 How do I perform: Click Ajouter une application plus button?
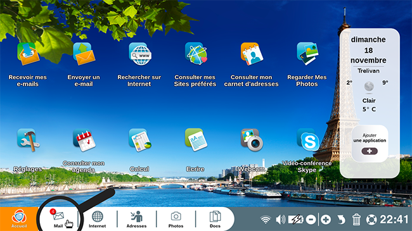[370, 151]
